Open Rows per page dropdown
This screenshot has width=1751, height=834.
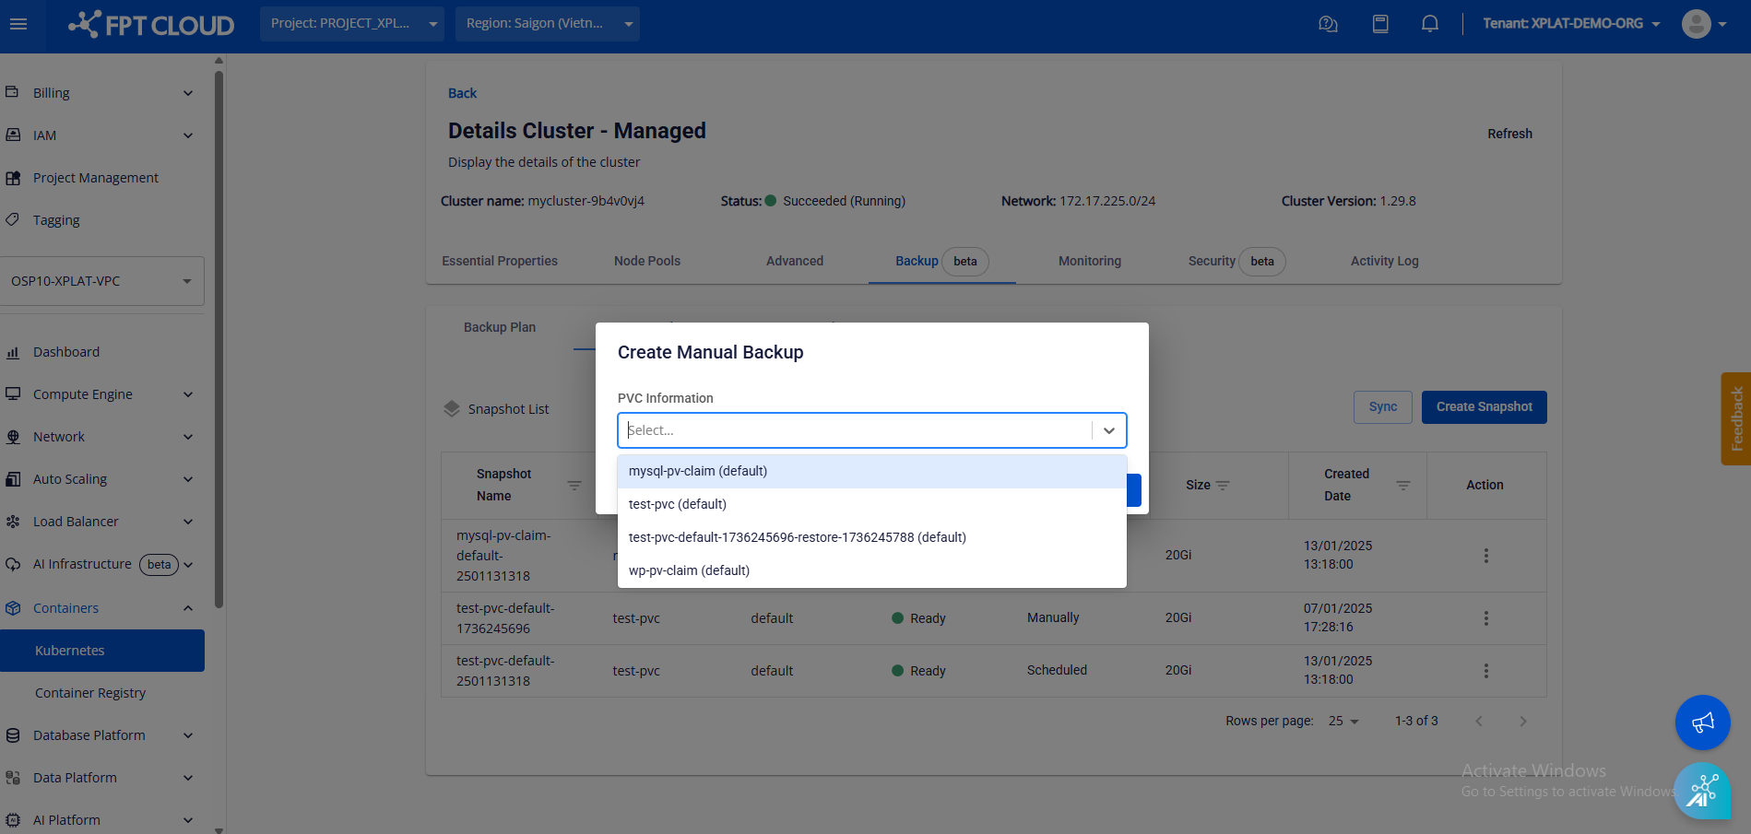coord(1343,722)
